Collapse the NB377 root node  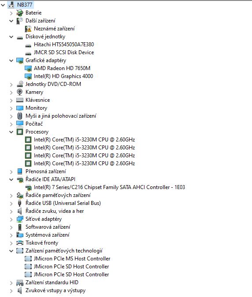tap(3, 5)
